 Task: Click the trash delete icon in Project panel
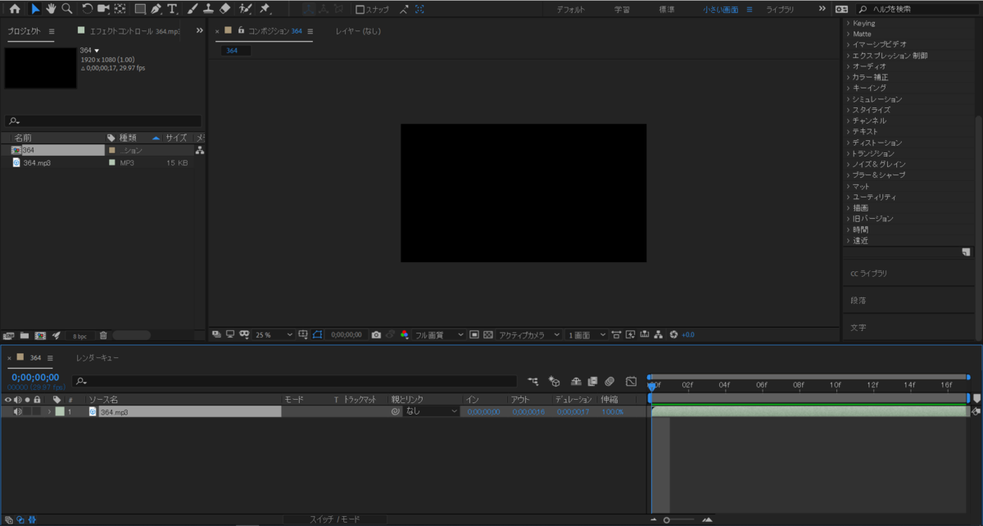pyautogui.click(x=103, y=335)
